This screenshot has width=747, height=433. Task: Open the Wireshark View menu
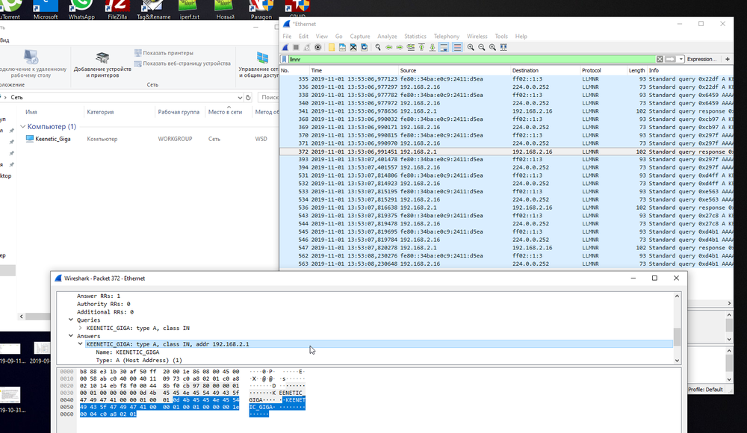coord(321,36)
